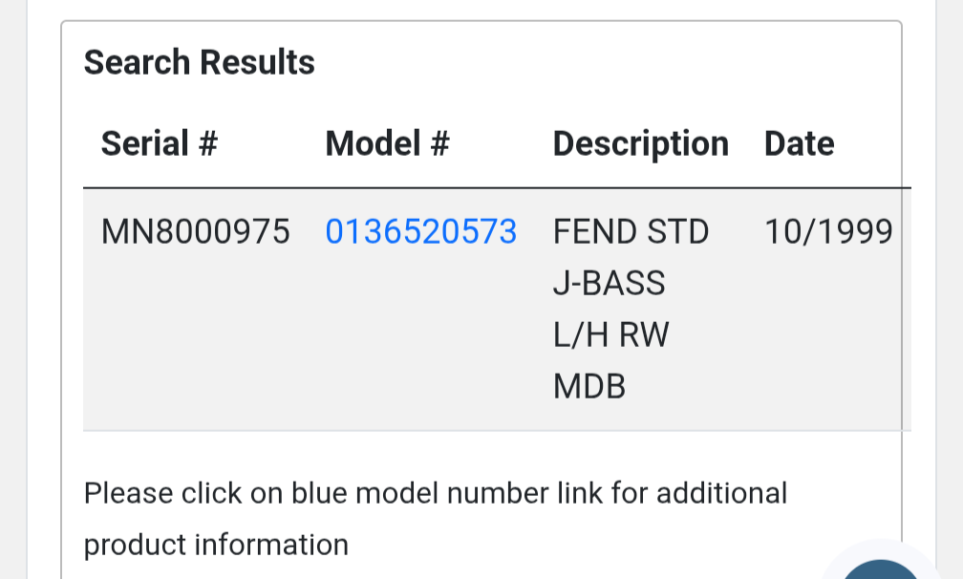Click the Description column header
This screenshot has height=579, width=963.
click(x=640, y=143)
